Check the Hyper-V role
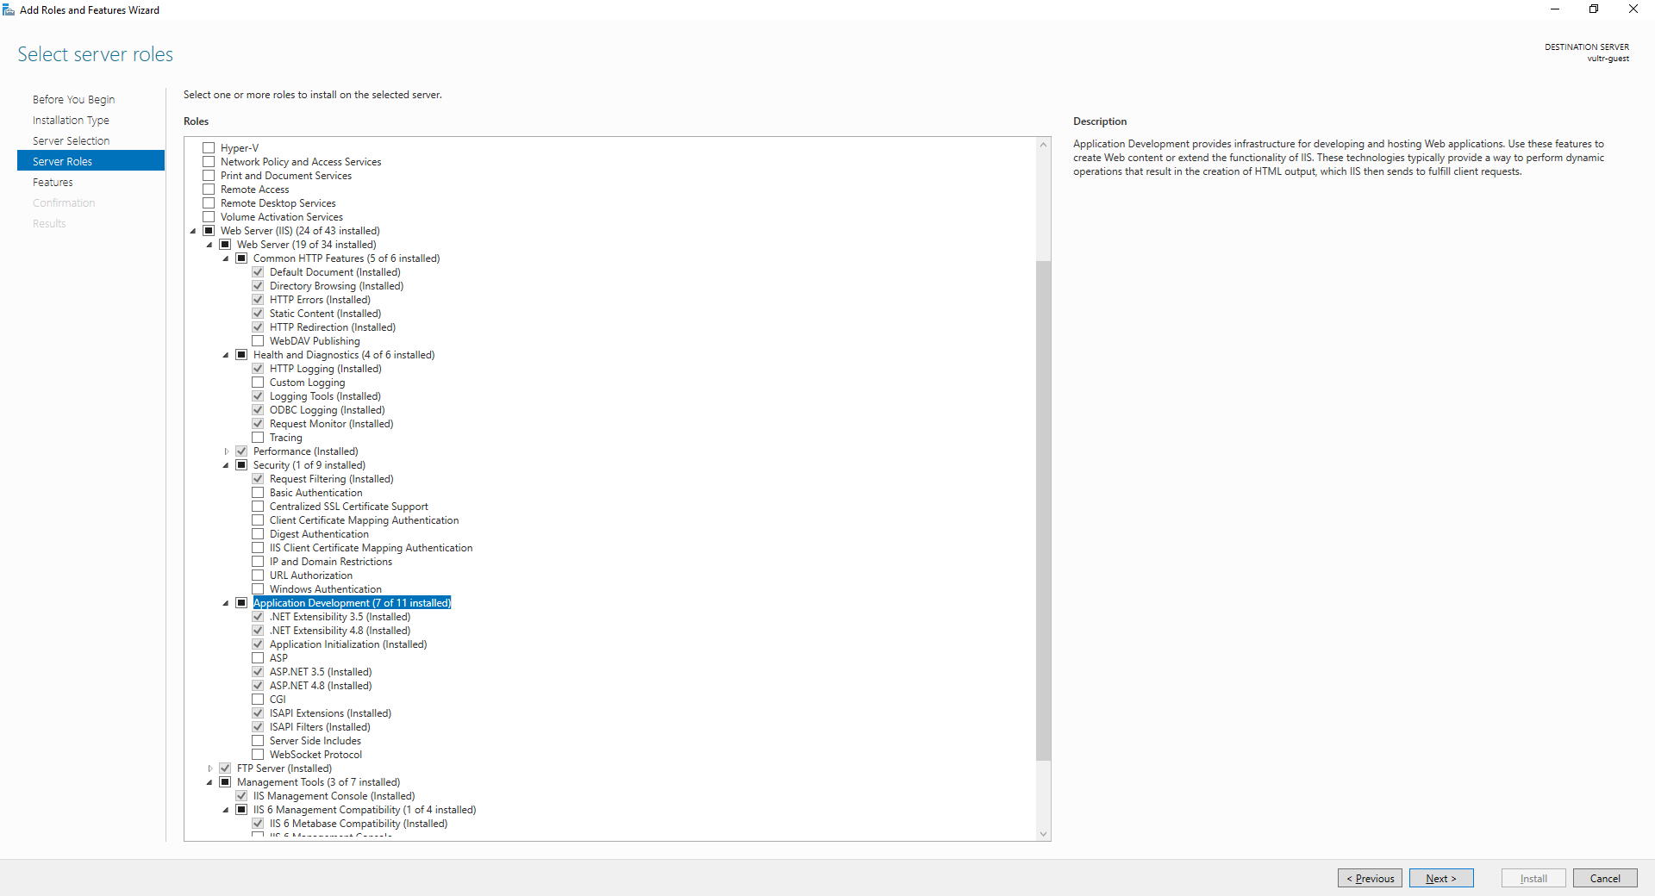Viewport: 1655px width, 896px height. (208, 147)
